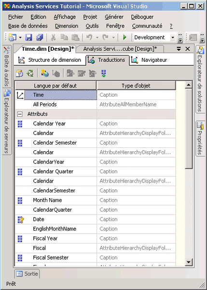The width and height of the screenshot is (207, 290).
Task: Open the Undo history dropdown arrow
Action: (97, 38)
